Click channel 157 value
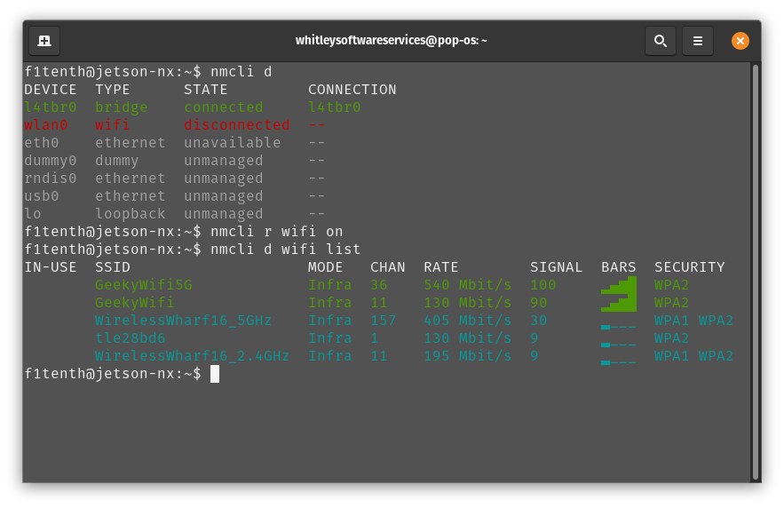The height and width of the screenshot is (508, 784). (383, 321)
